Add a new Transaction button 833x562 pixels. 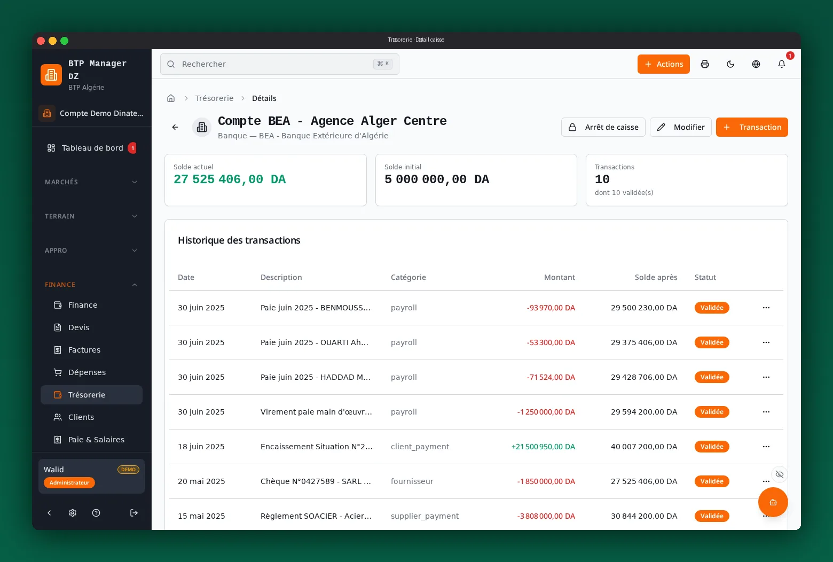pos(752,127)
